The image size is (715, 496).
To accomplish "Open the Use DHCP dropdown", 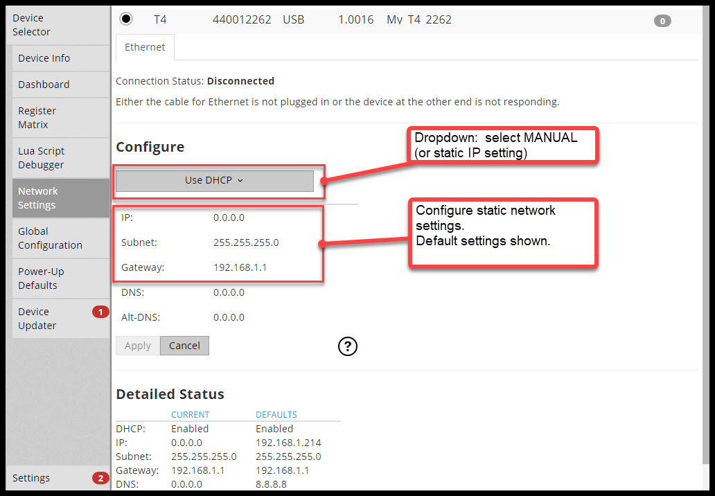I will [214, 180].
